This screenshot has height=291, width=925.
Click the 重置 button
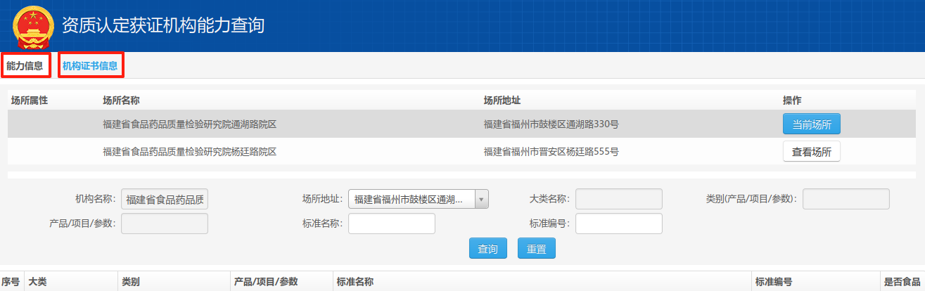click(x=537, y=249)
